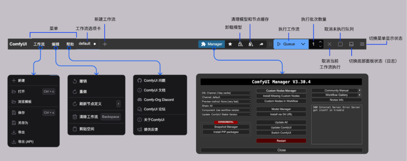Viewport: 407px width, 161px height.
Task: Click Install via Git URL
Action: [281, 114]
